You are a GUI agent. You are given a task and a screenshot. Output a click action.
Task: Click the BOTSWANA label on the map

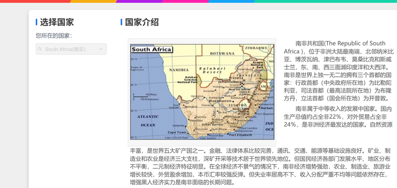click(x=222, y=53)
